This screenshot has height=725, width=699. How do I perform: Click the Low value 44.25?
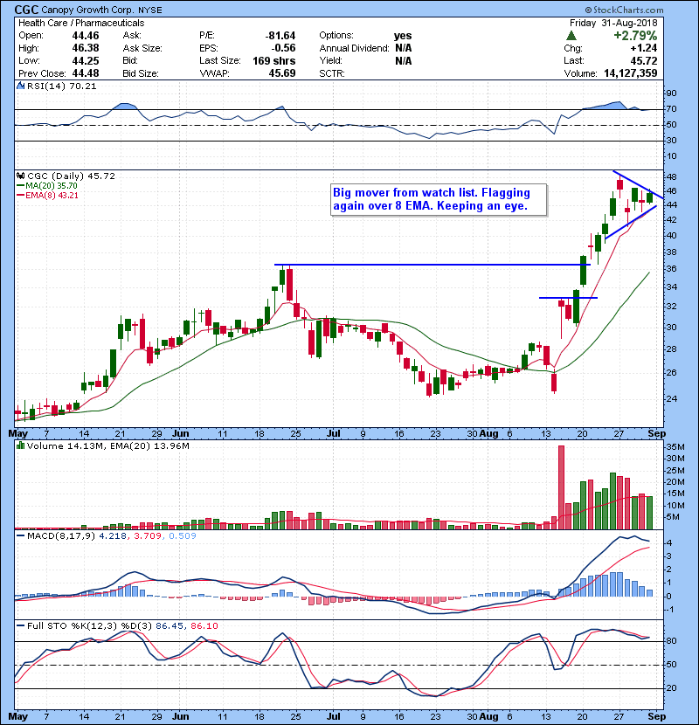coord(86,60)
